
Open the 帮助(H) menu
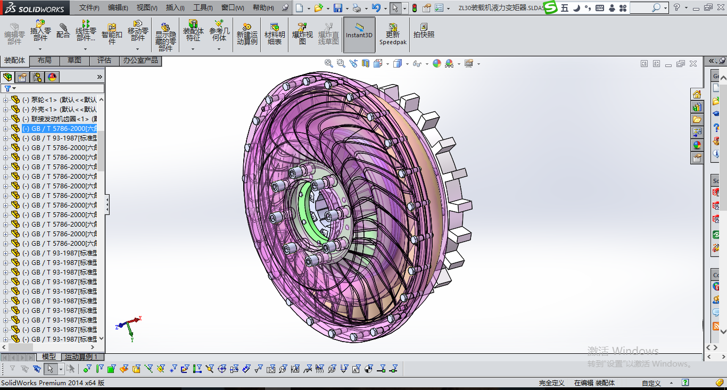click(263, 8)
